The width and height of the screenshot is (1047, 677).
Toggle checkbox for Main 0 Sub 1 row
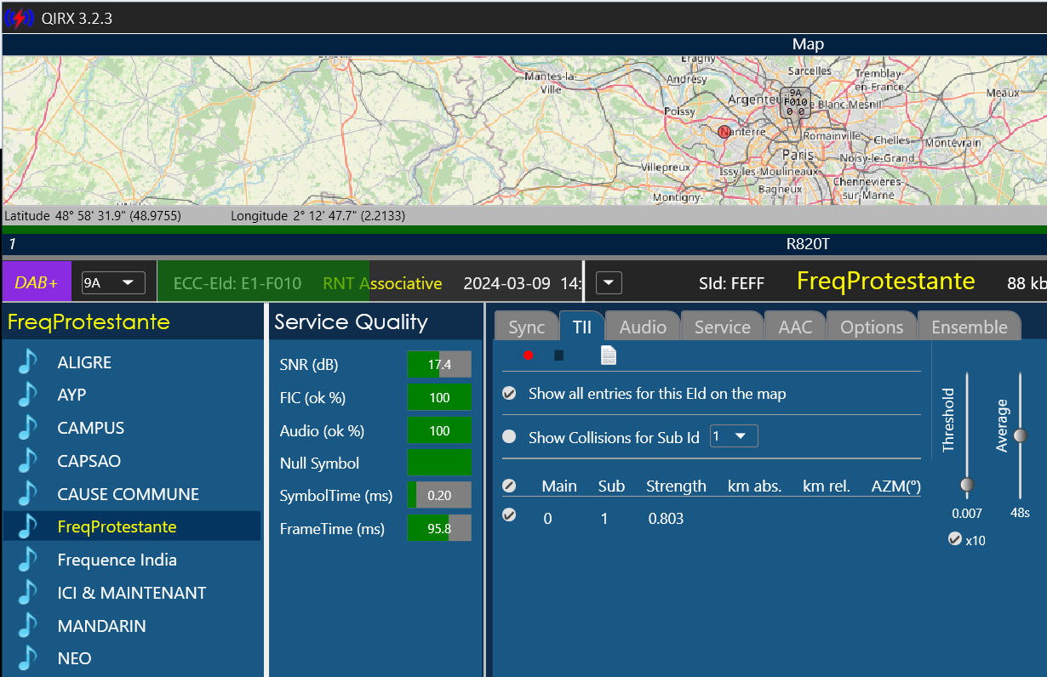(509, 515)
